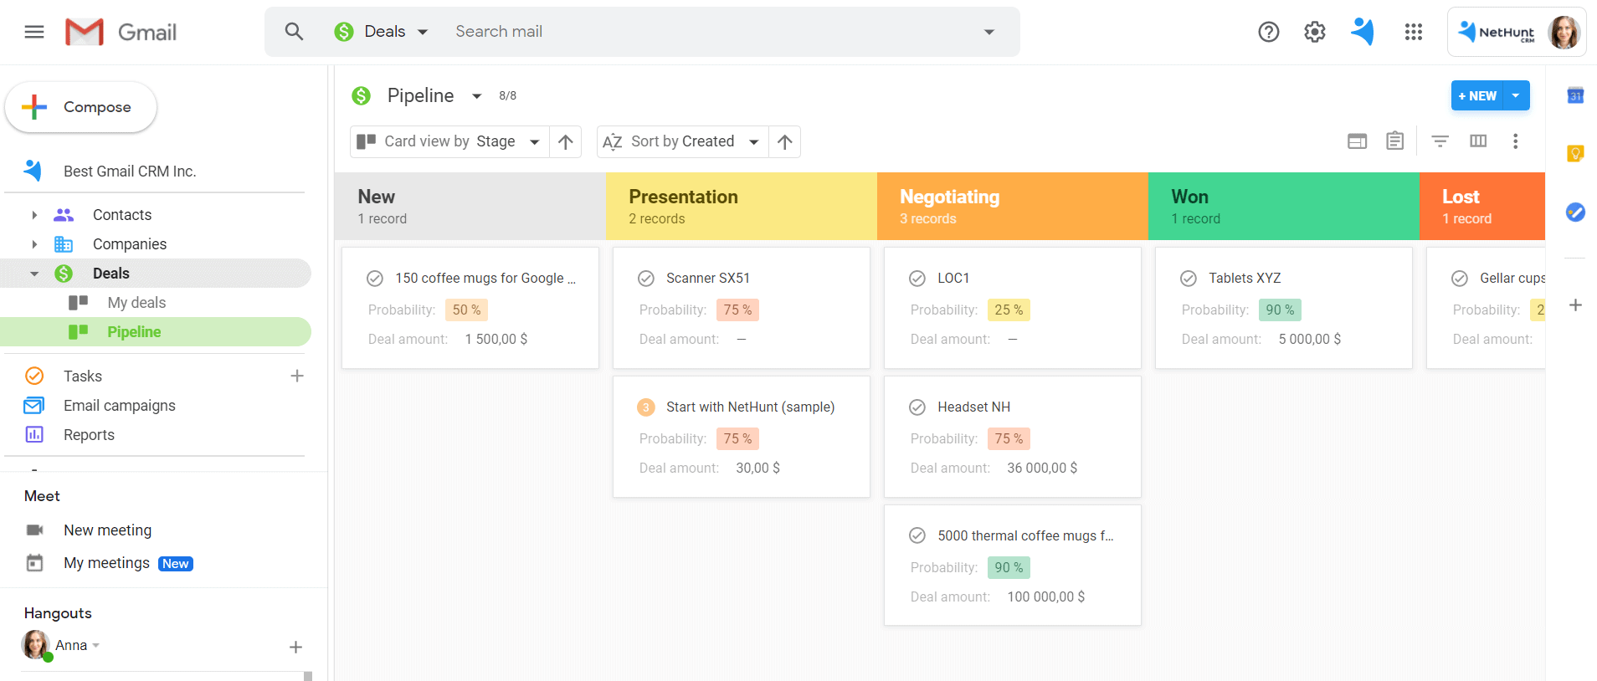Viewport: 1597px width, 681px height.
Task: Open Best Gmail CRM Inc. workspace
Action: pos(130,172)
